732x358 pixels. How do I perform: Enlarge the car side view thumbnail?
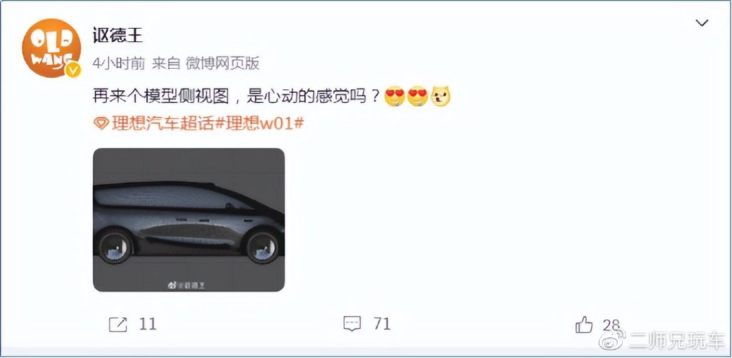(x=189, y=220)
